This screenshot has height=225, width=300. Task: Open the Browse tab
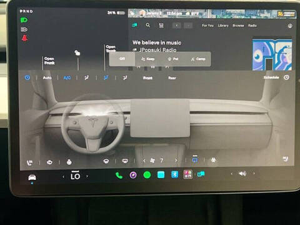click(238, 26)
